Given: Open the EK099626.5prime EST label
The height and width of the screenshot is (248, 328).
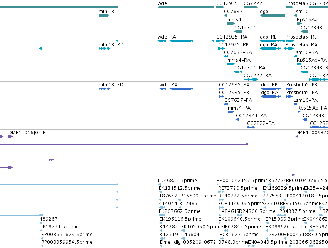Looking at the screenshot, I should pyautogui.click(x=286, y=227).
